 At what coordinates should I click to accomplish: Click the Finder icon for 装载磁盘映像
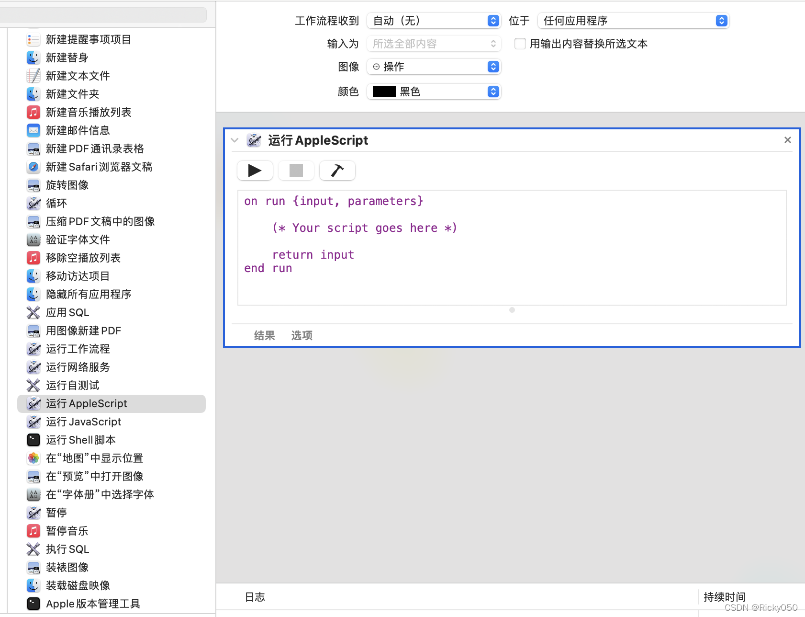pyautogui.click(x=33, y=585)
